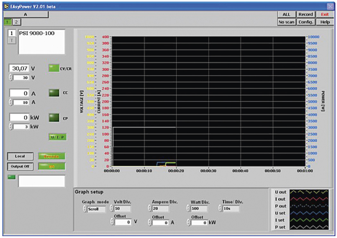Enable Remote control mode

(x=52, y=156)
